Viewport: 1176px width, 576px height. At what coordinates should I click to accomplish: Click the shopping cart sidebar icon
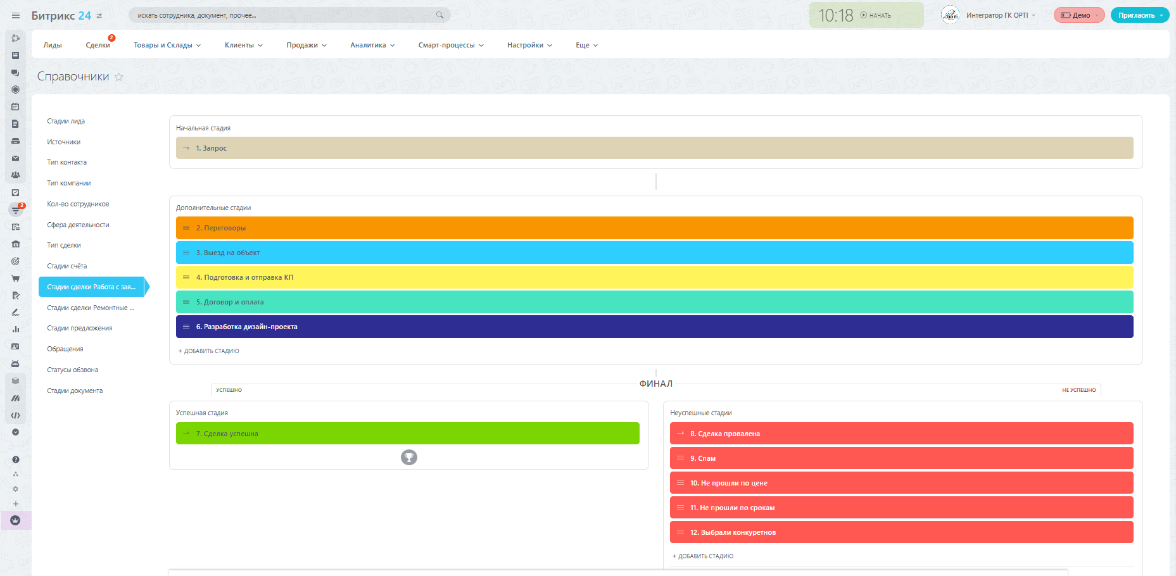[15, 278]
